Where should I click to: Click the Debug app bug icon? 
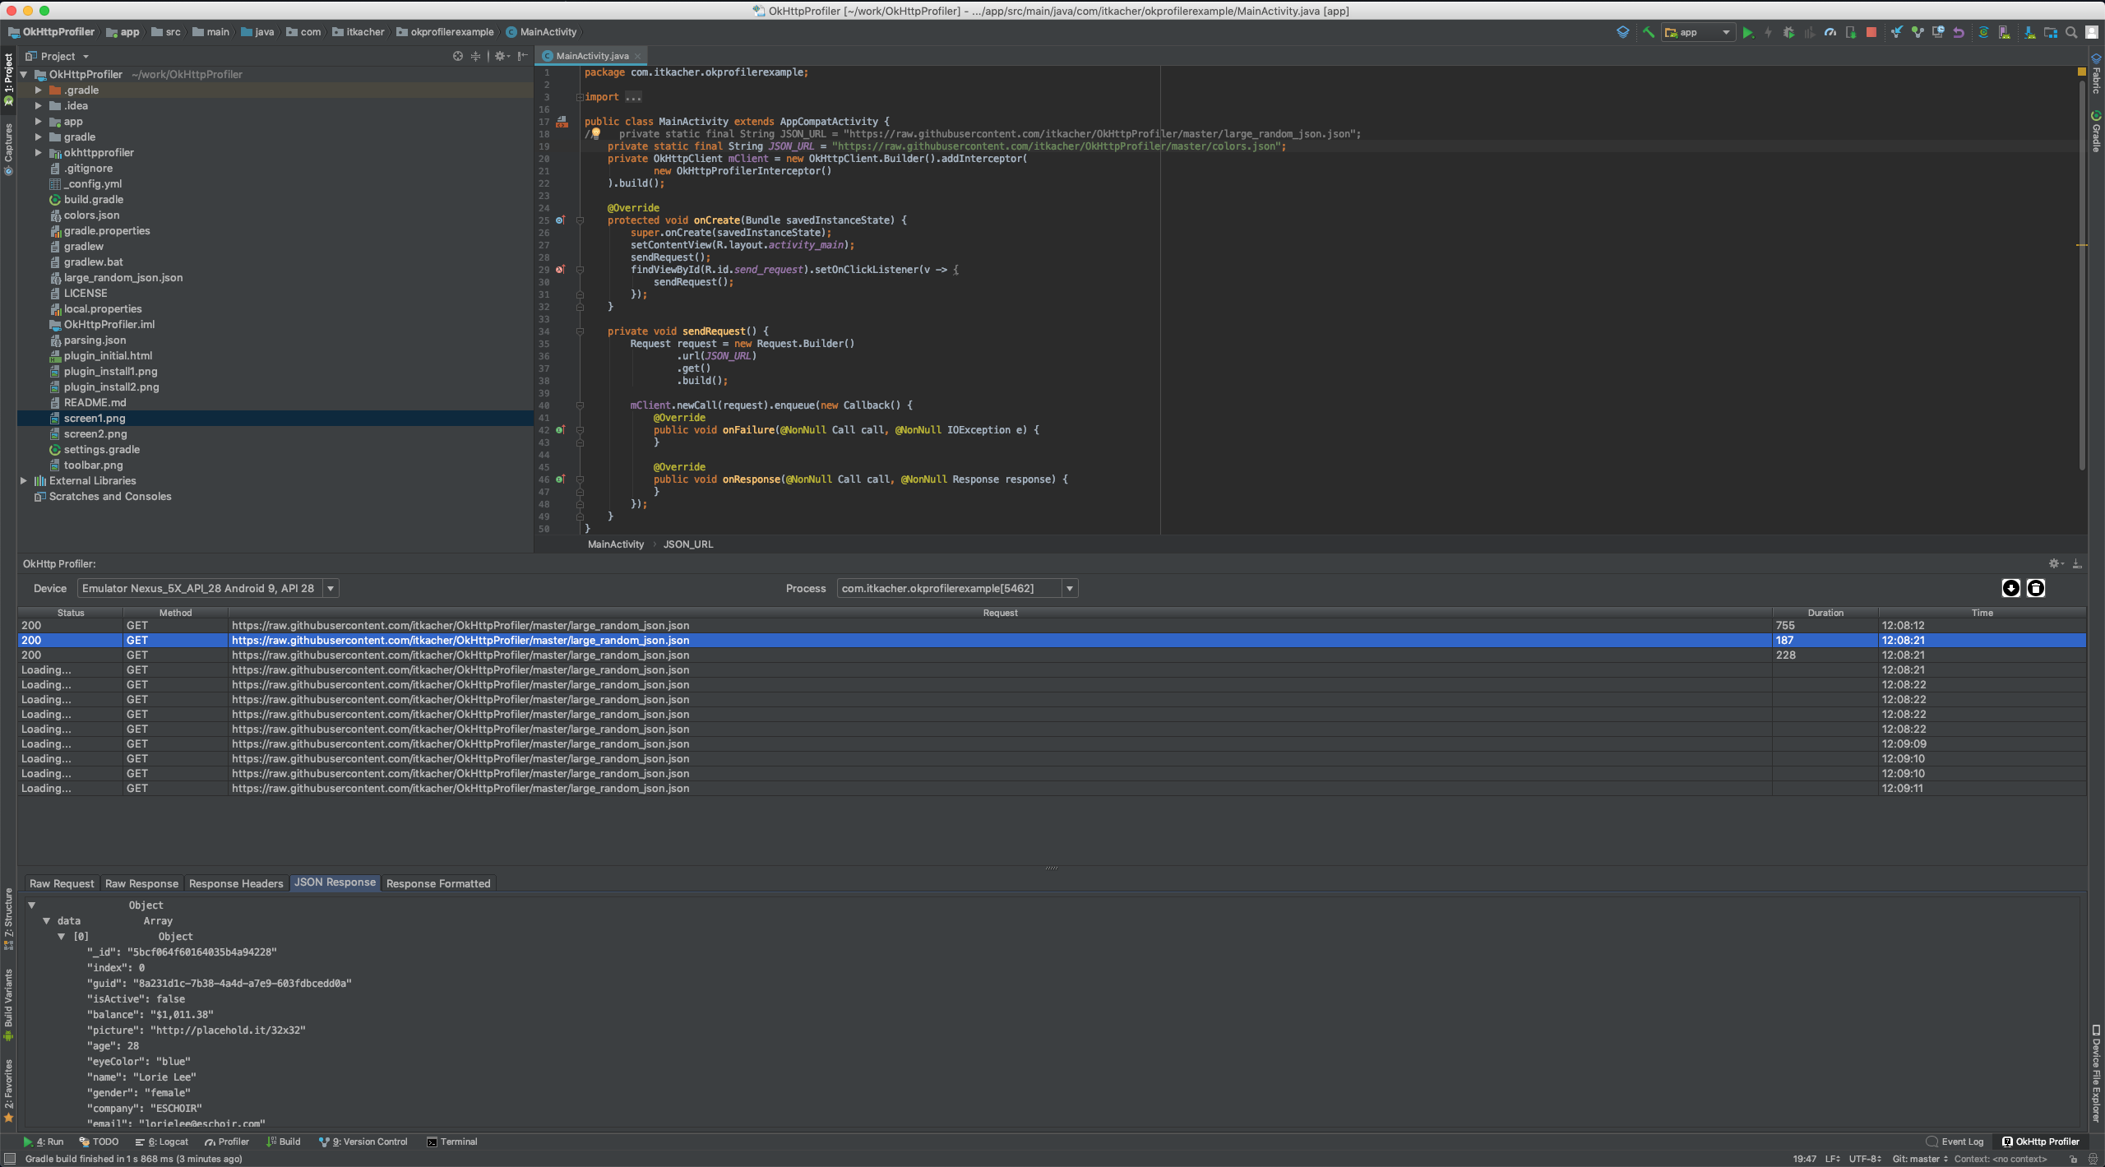tap(1788, 33)
